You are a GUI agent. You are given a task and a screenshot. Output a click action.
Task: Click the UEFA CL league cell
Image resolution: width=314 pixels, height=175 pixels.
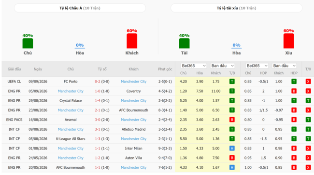click(x=14, y=81)
